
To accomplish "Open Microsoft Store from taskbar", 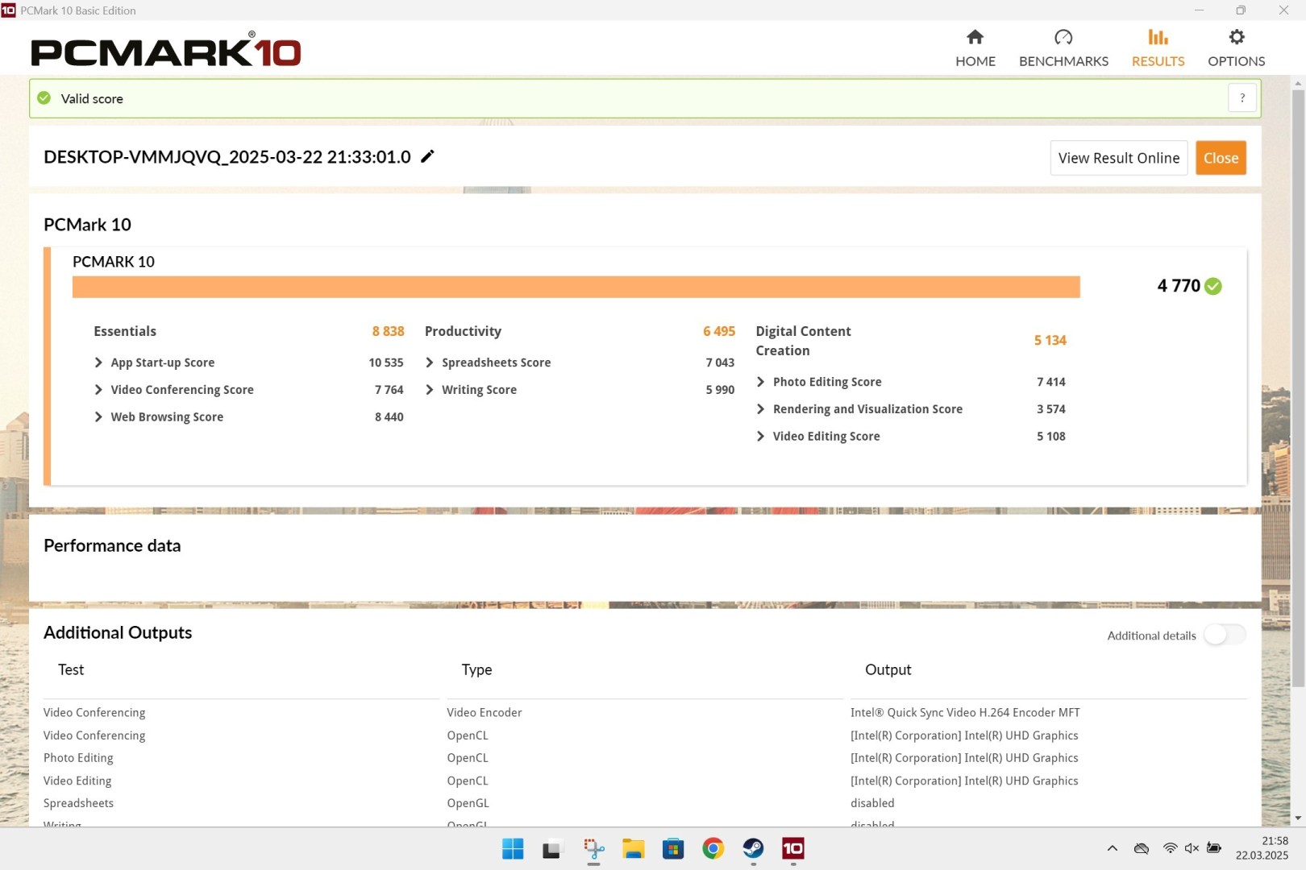I will (x=673, y=848).
